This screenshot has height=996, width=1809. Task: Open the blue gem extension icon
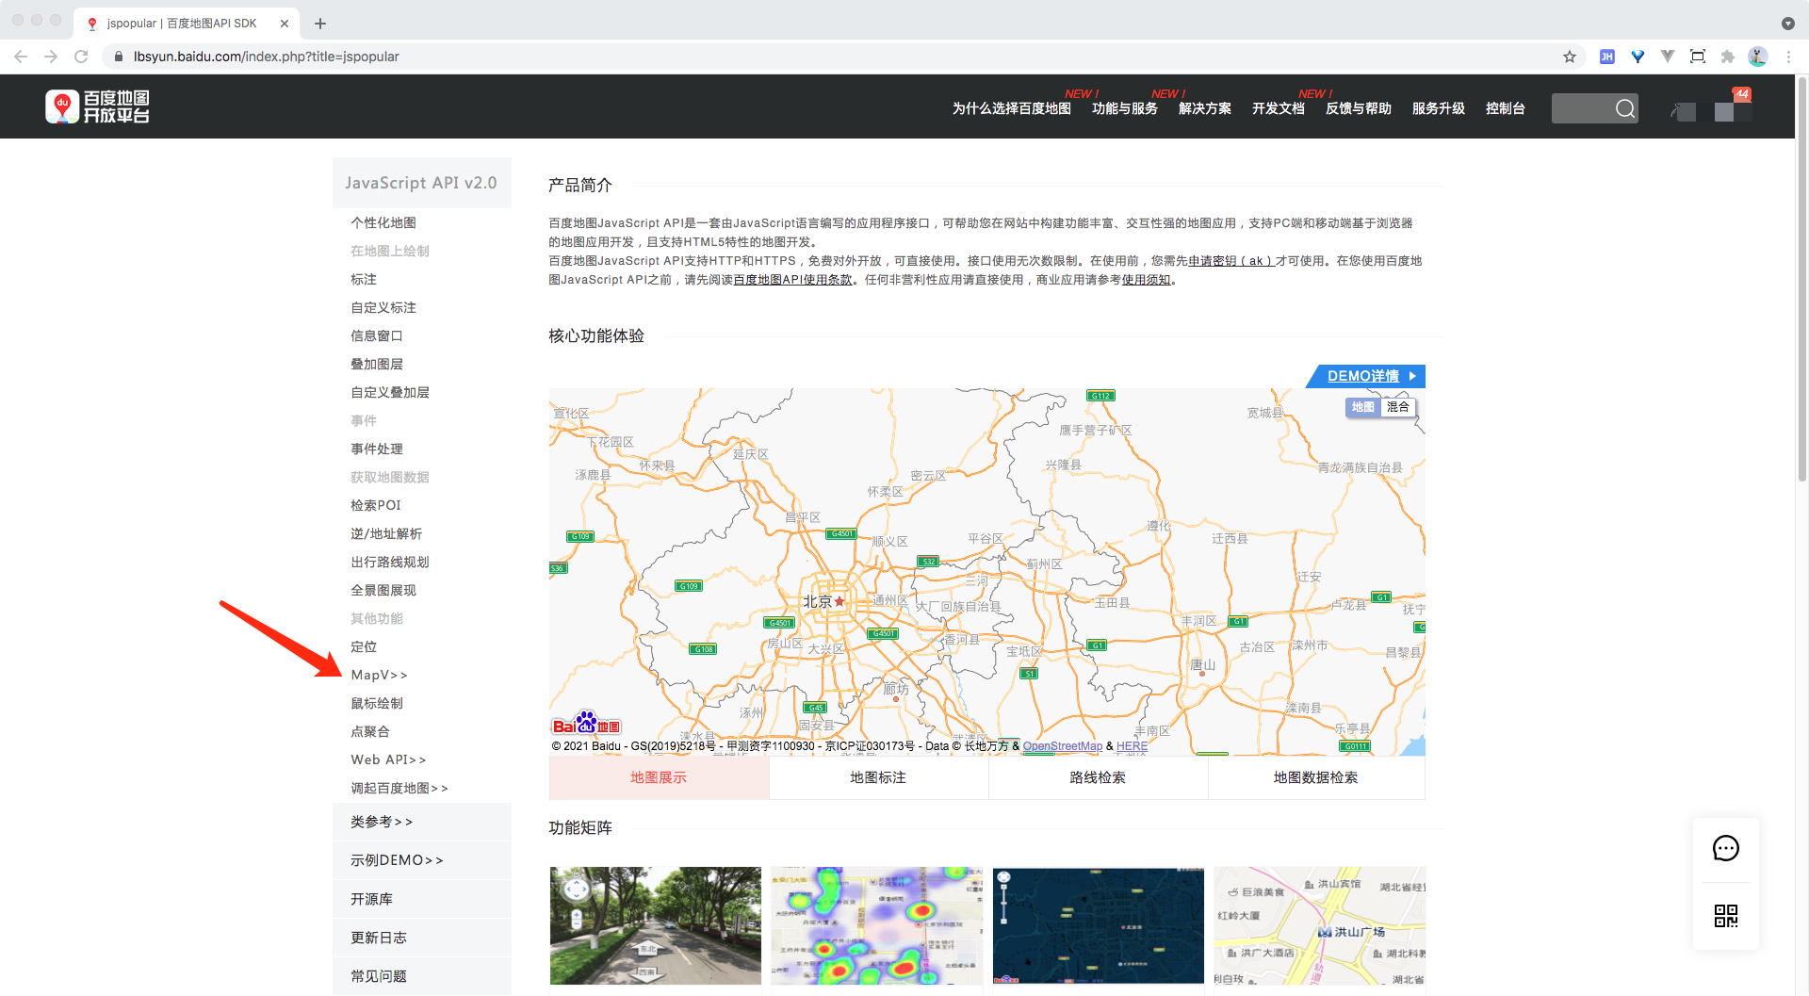click(x=1638, y=57)
